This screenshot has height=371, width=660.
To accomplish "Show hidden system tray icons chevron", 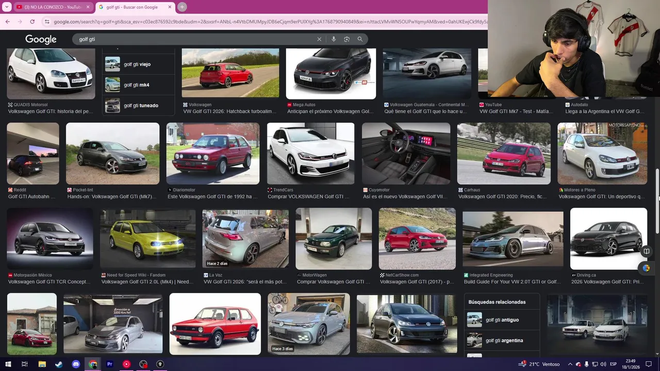I will pos(570,364).
